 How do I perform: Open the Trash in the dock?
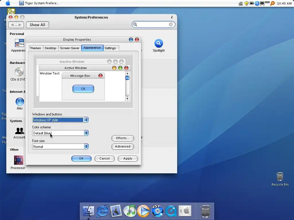(206, 211)
